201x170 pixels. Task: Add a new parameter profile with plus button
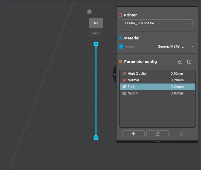pyautogui.click(x=133, y=134)
